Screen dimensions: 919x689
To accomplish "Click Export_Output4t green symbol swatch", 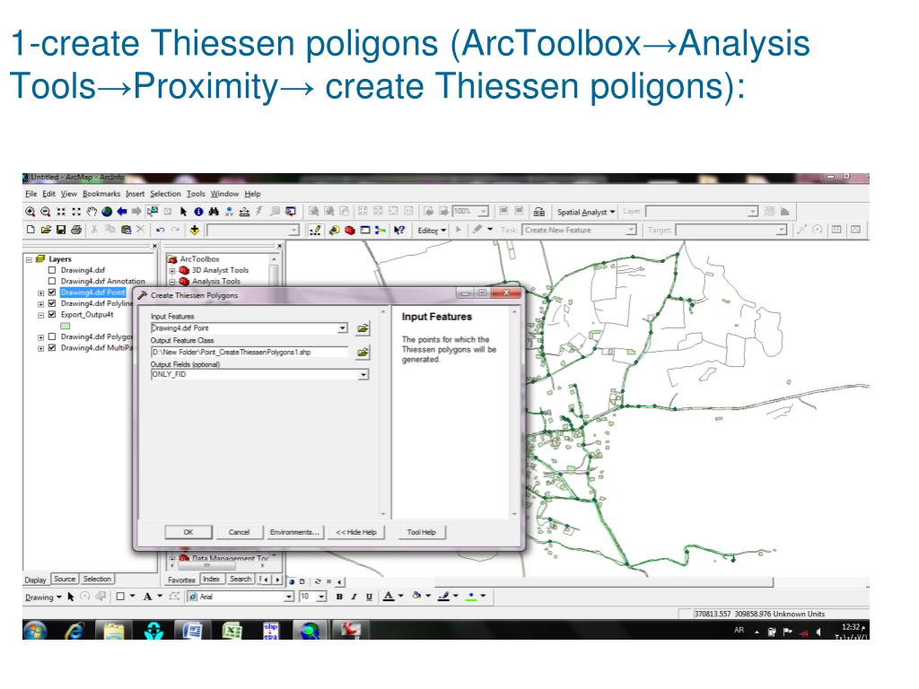I will pyautogui.click(x=65, y=326).
